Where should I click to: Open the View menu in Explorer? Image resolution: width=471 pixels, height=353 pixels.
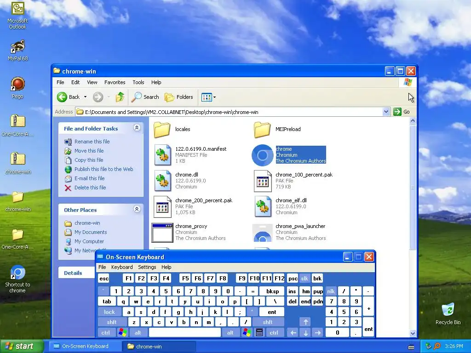[x=92, y=82]
